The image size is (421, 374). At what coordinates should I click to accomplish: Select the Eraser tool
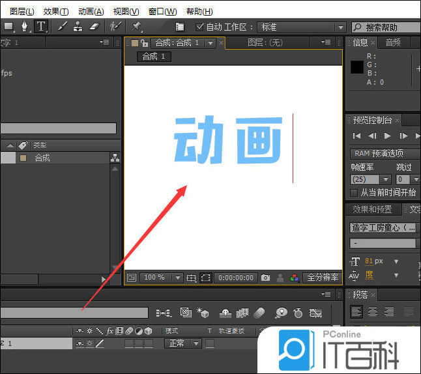click(93, 27)
